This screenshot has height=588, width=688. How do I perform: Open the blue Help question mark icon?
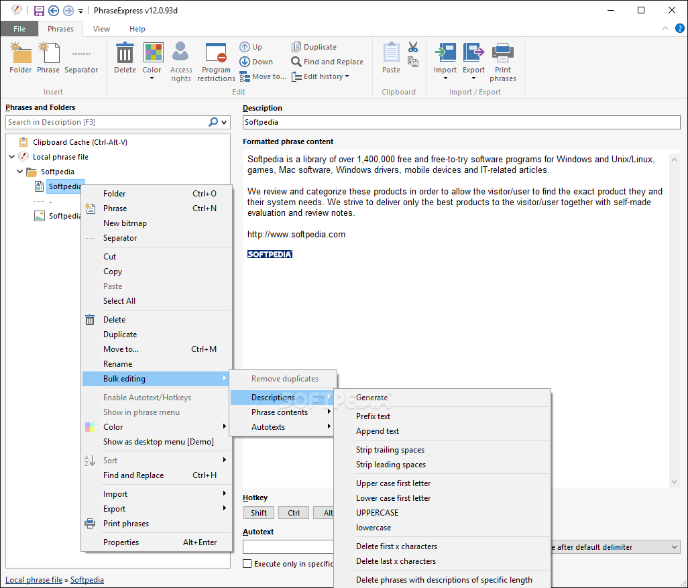click(680, 29)
